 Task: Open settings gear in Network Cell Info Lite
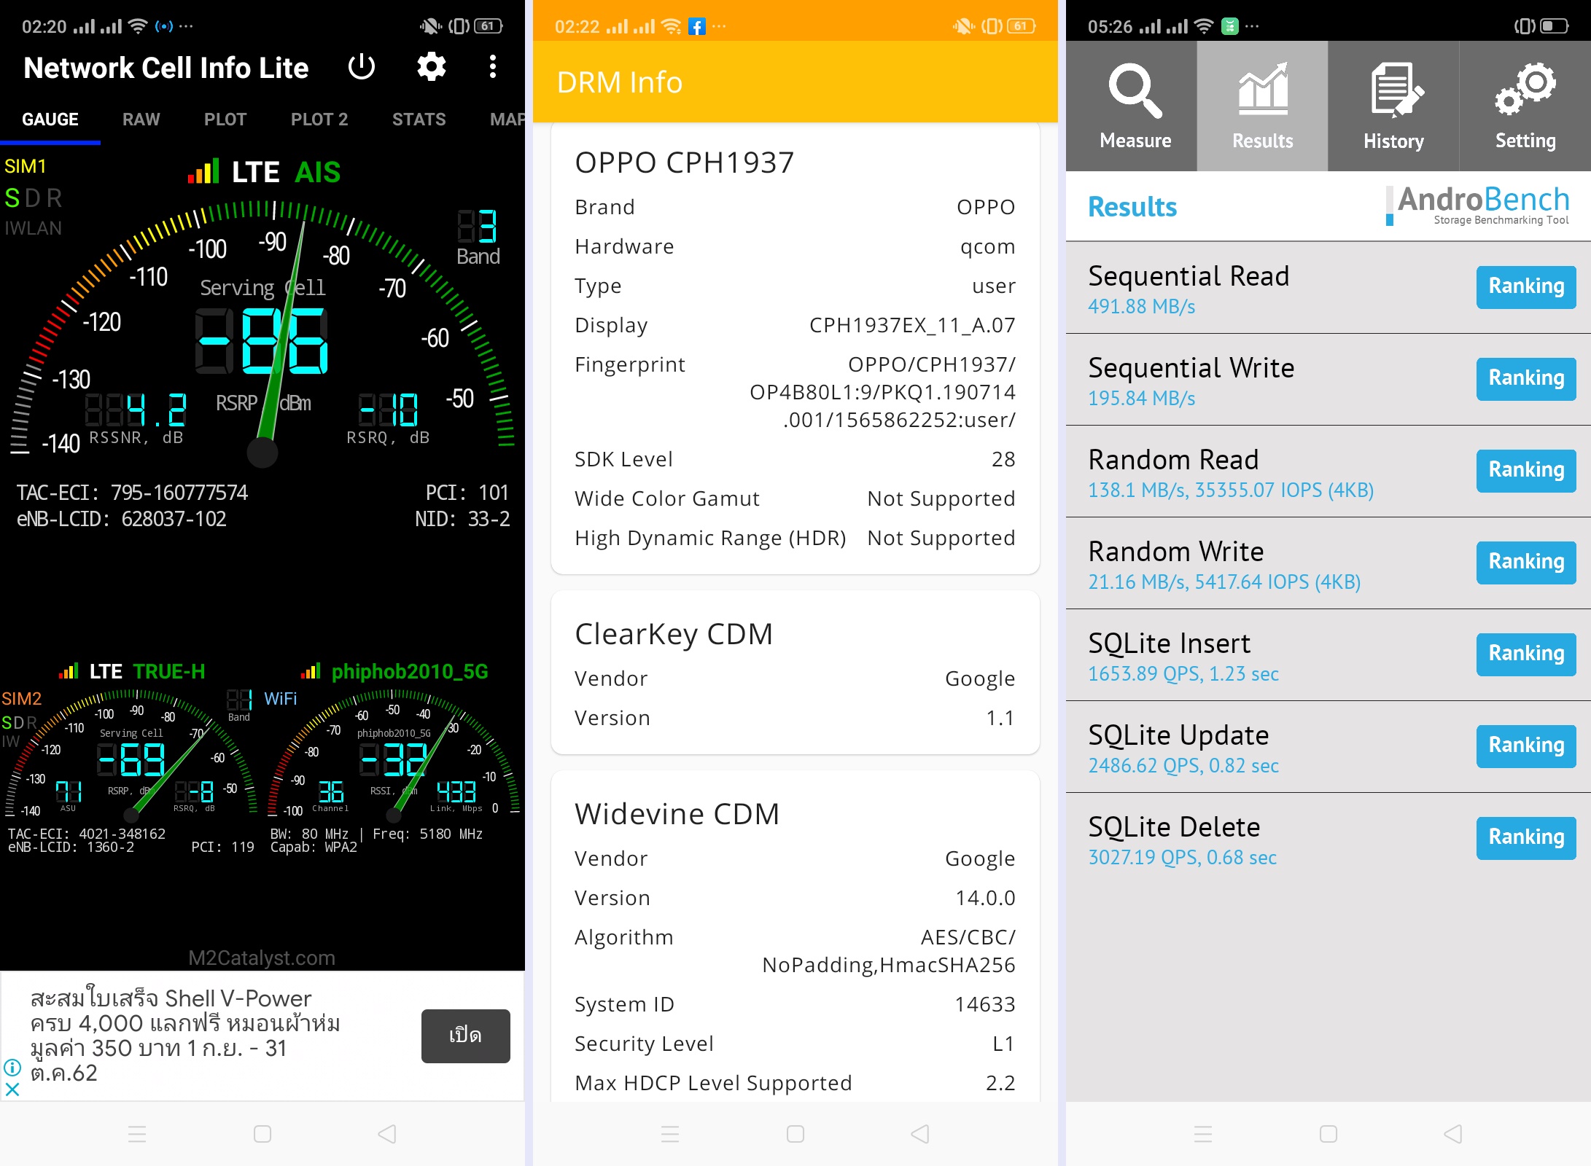pyautogui.click(x=431, y=67)
